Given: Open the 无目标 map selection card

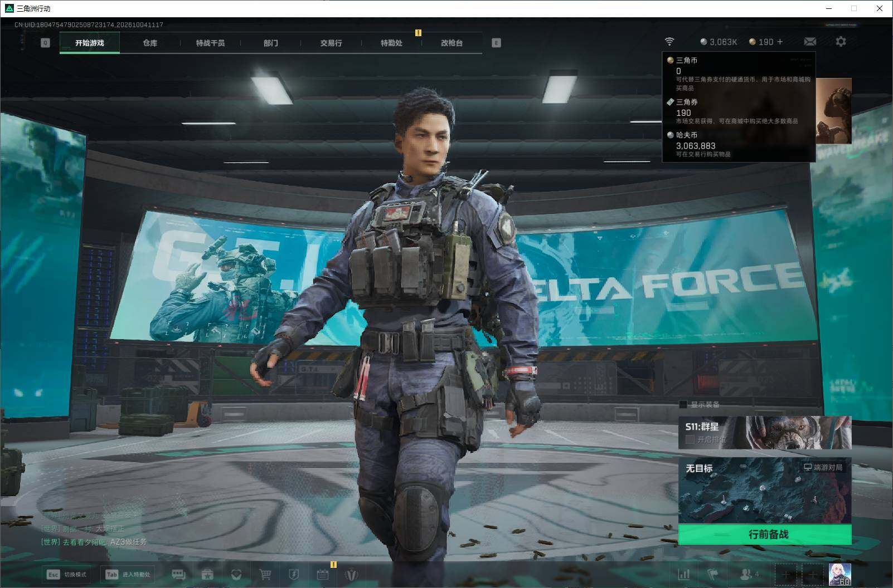Looking at the screenshot, I should [x=765, y=491].
